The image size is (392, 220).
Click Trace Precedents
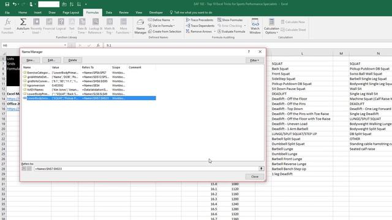tap(200, 20)
